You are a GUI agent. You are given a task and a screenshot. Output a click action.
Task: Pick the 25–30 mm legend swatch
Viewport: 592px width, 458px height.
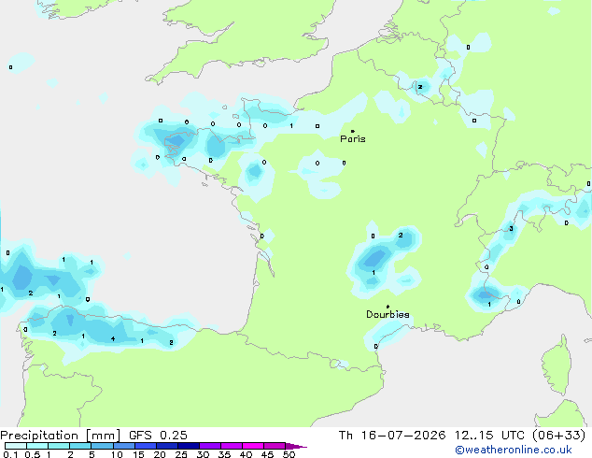pyautogui.click(x=189, y=446)
